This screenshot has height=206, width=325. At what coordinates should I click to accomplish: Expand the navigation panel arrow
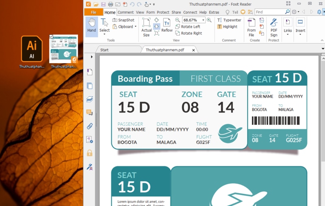(92, 57)
